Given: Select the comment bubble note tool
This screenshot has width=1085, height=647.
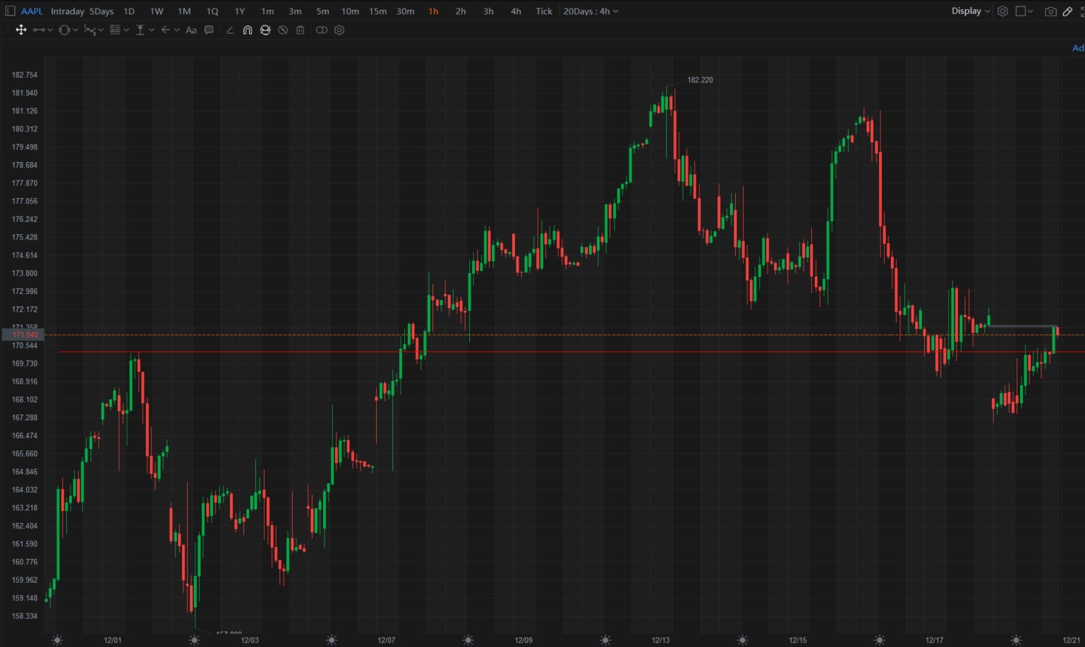Looking at the screenshot, I should click(x=209, y=30).
